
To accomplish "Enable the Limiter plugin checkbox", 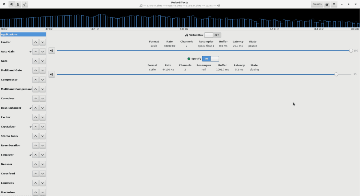I will (30, 42).
